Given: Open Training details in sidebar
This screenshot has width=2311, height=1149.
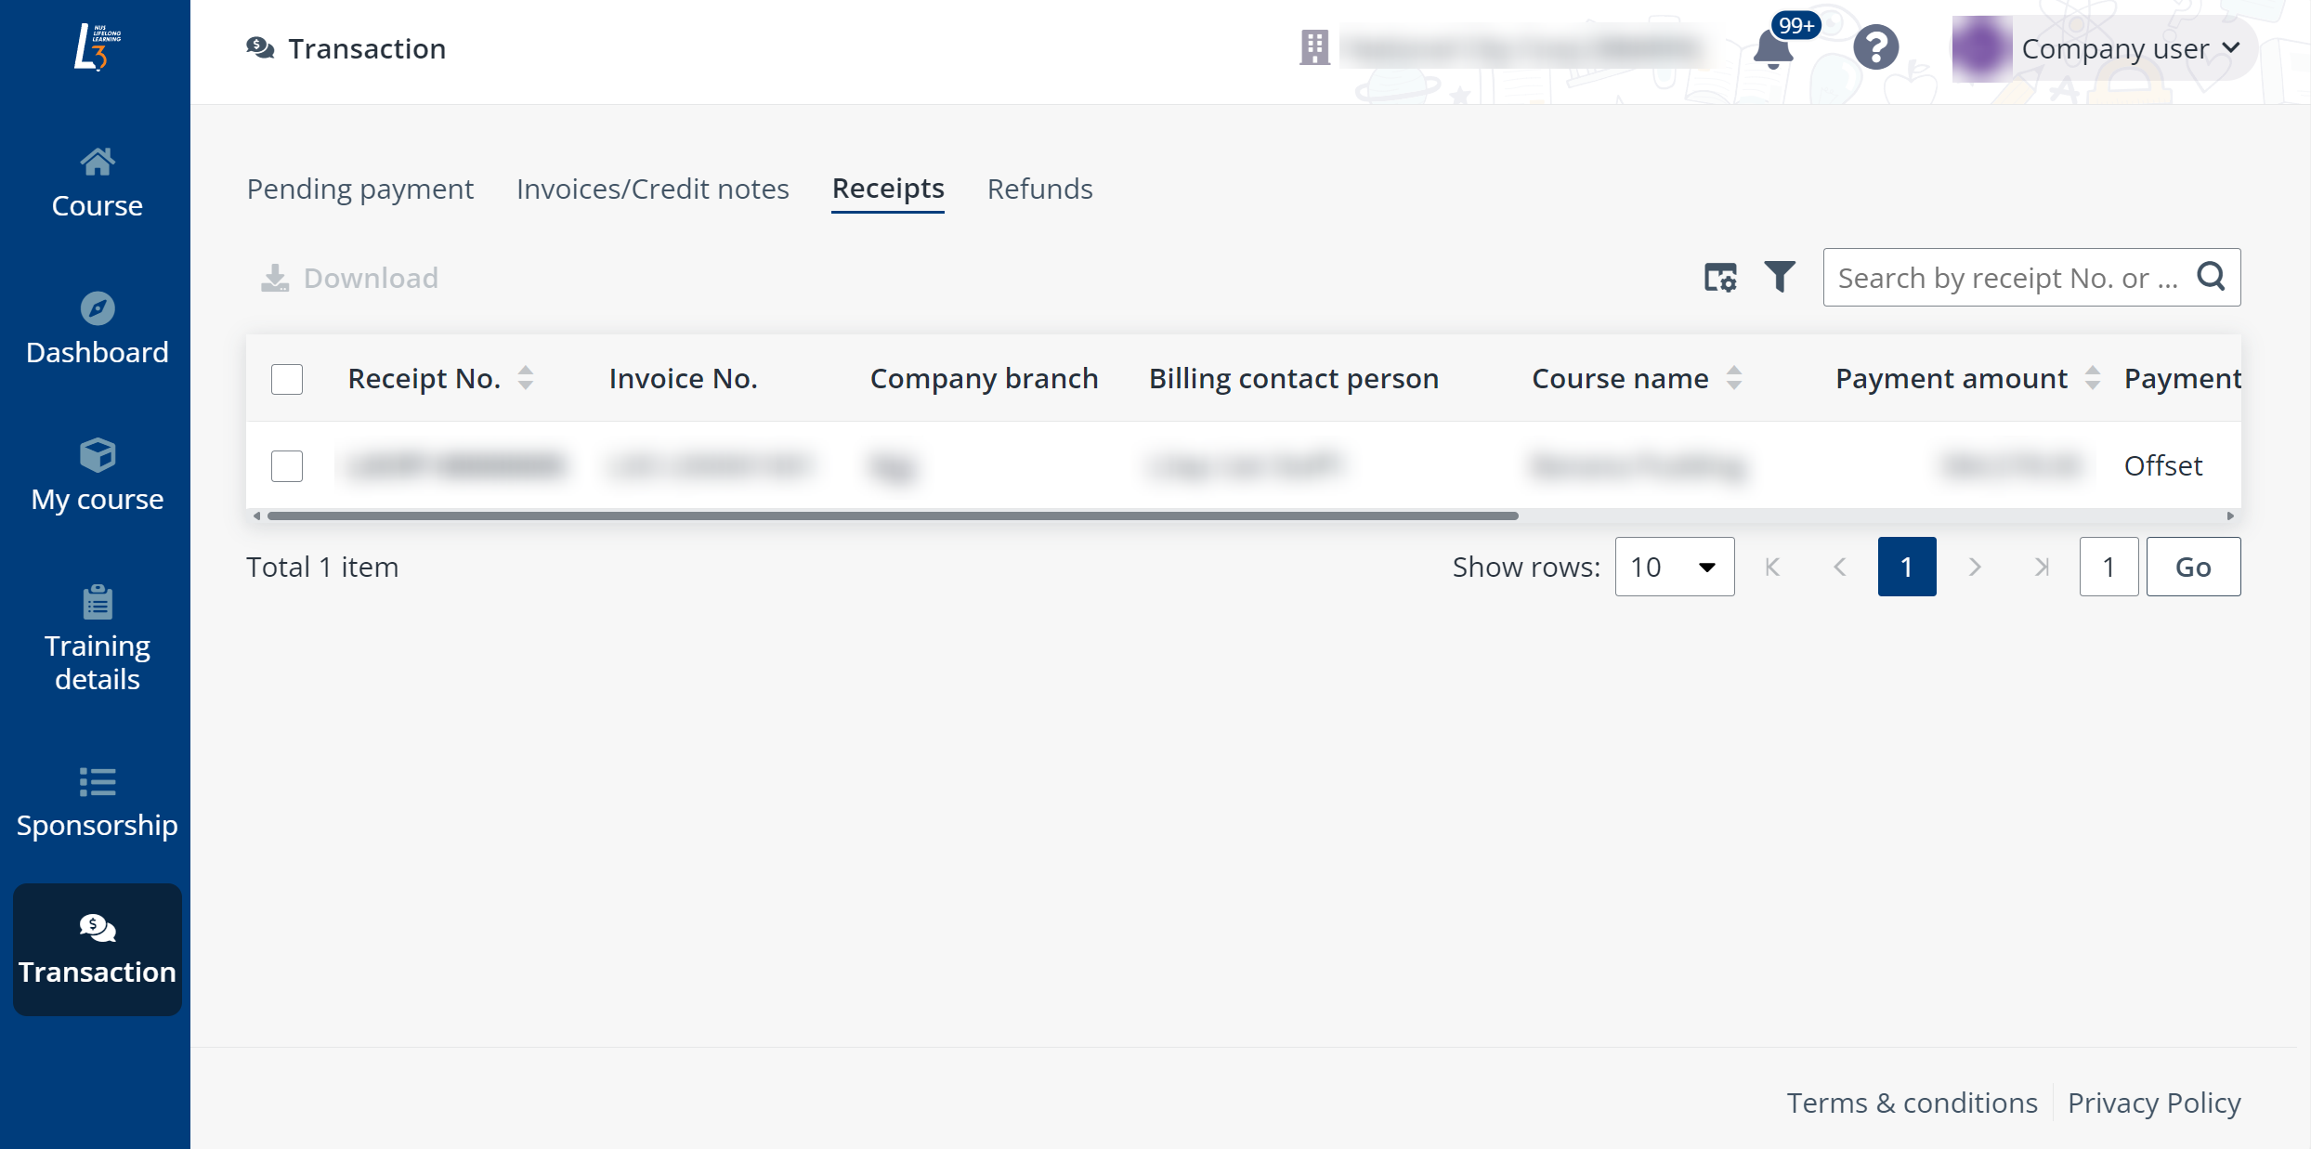Looking at the screenshot, I should (97, 639).
